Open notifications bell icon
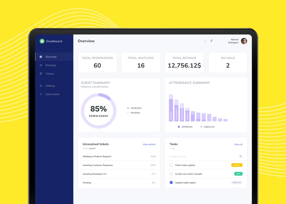Image resolution: width=286 pixels, height=204 pixels. point(211,41)
